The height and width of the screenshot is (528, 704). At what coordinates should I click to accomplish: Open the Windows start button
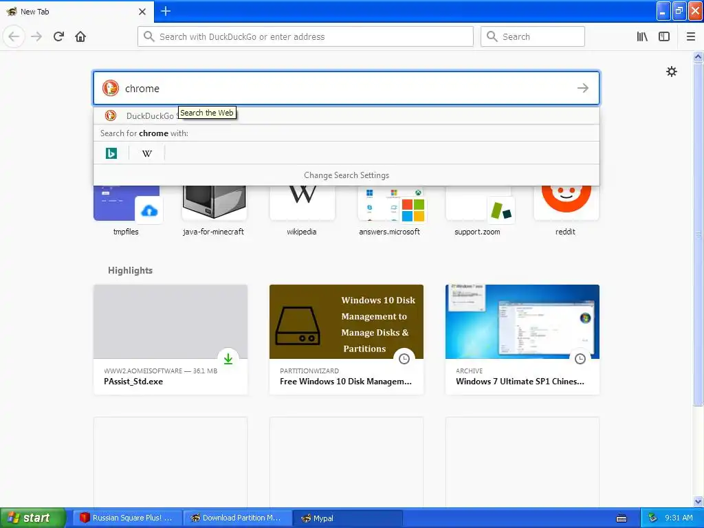(x=33, y=518)
